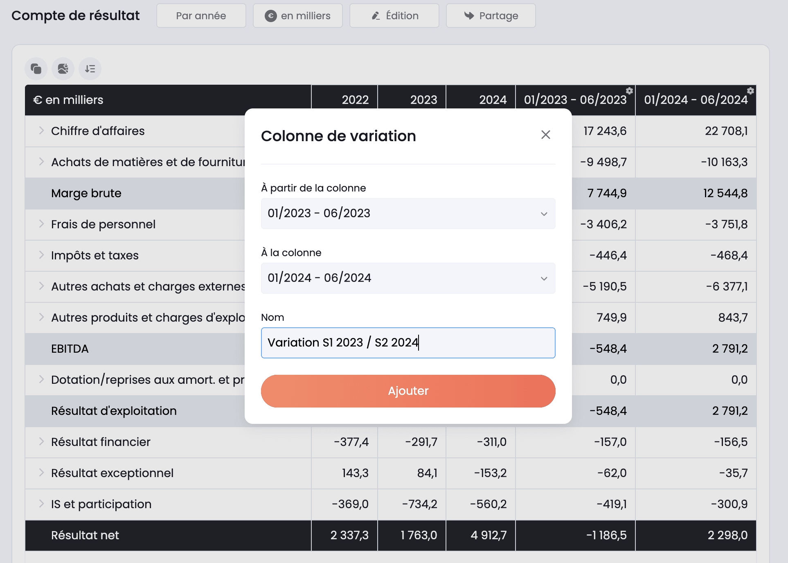Click the Résultat net value -1 186,5
This screenshot has width=788, height=563.
[606, 535]
